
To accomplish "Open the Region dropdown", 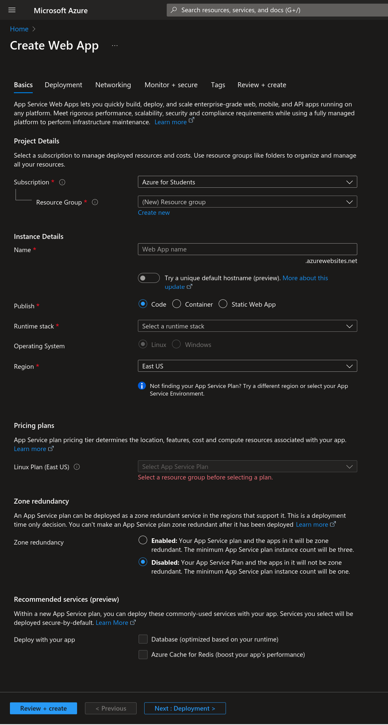I will (247, 366).
